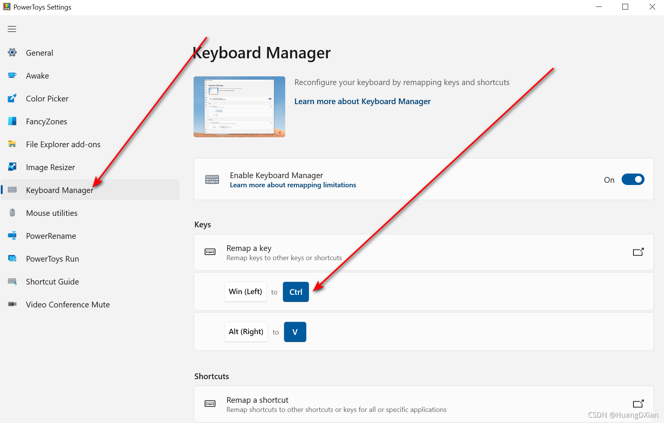Click 'Remap keys to other keys or shortcuts' text

click(x=284, y=258)
